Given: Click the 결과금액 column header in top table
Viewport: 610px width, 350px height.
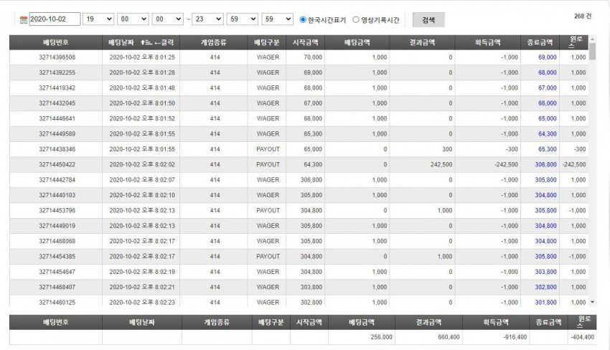Looking at the screenshot, I should click(422, 42).
